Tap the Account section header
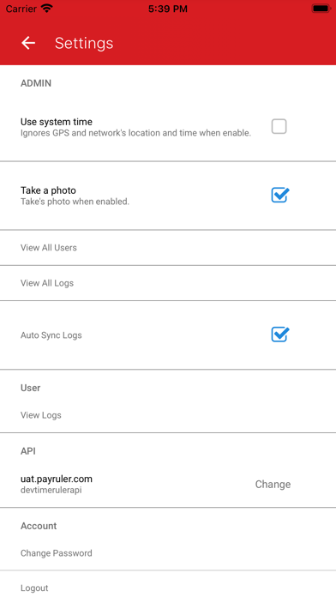 click(39, 526)
